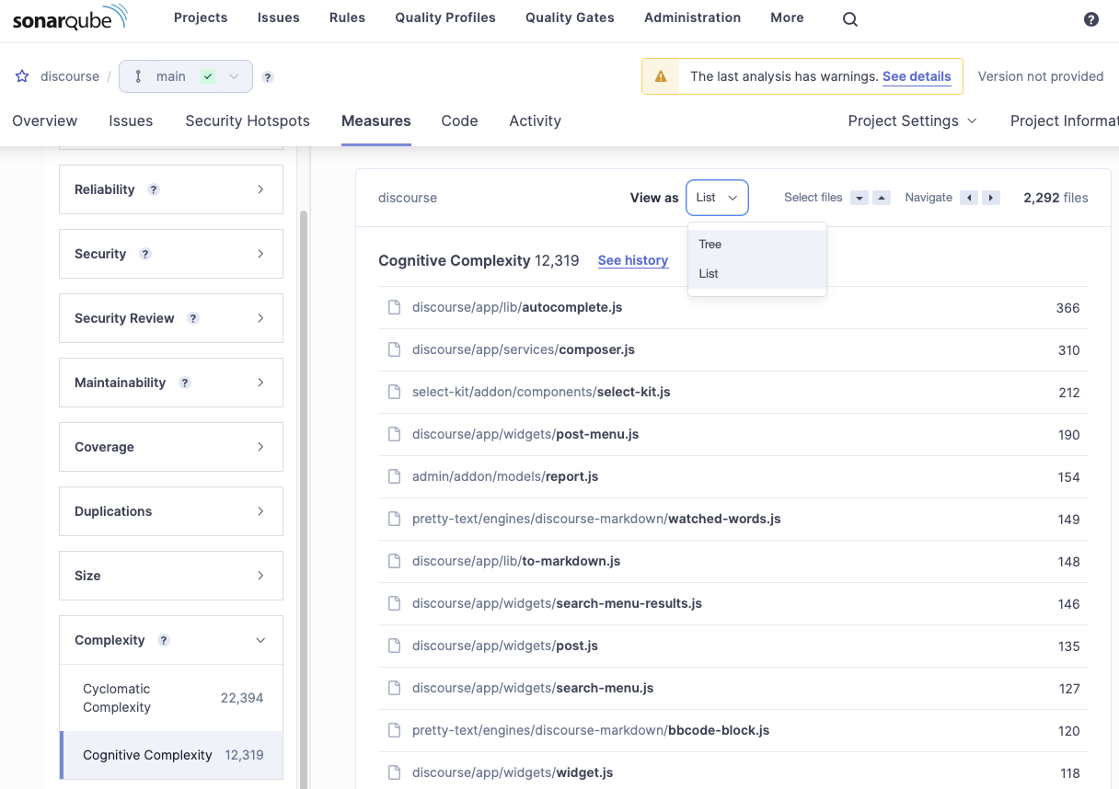1119x789 pixels.
Task: Open the View as List dropdown
Action: click(x=717, y=198)
